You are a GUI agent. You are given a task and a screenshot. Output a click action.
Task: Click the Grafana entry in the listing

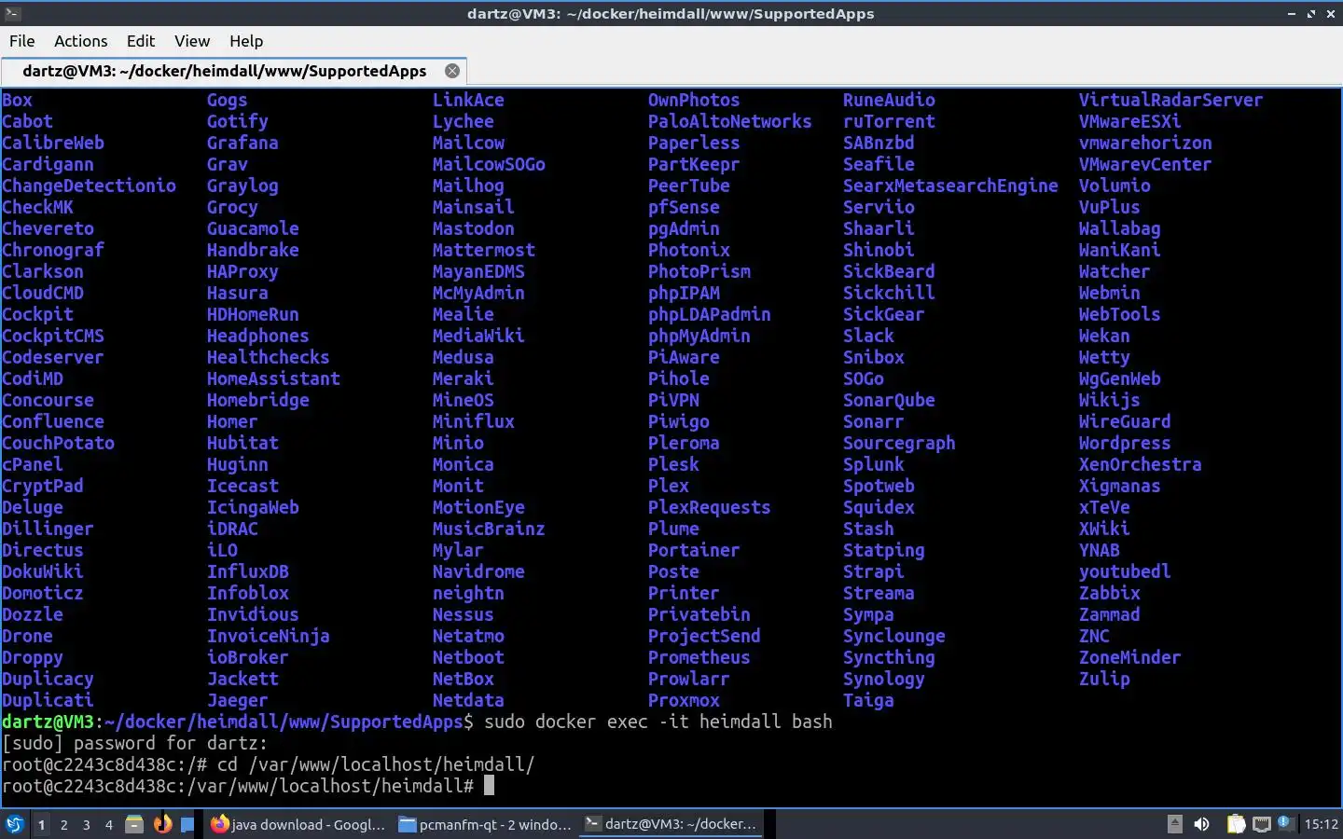[242, 143]
